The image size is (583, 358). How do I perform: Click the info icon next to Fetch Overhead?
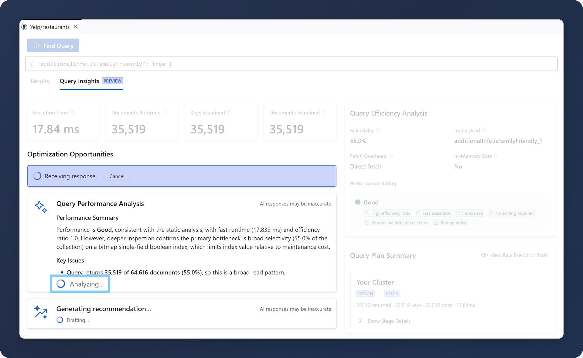(x=391, y=156)
